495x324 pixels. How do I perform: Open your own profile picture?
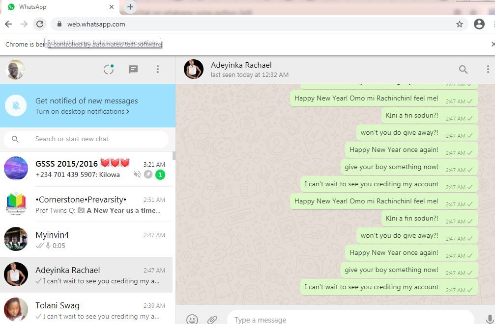(15, 69)
